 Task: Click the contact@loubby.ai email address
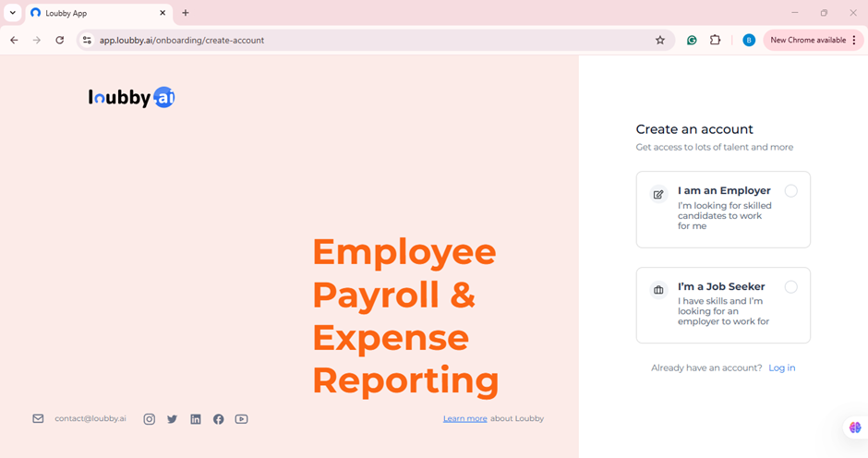(90, 418)
